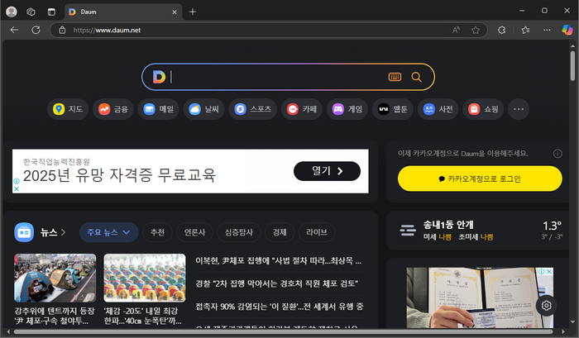The width and height of the screenshot is (579, 338).
Task: Click the address bar URL www.daum.net
Action: [x=107, y=31]
